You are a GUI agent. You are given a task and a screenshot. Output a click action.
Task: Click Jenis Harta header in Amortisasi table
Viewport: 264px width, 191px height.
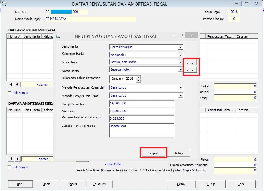pyautogui.click(x=32, y=110)
